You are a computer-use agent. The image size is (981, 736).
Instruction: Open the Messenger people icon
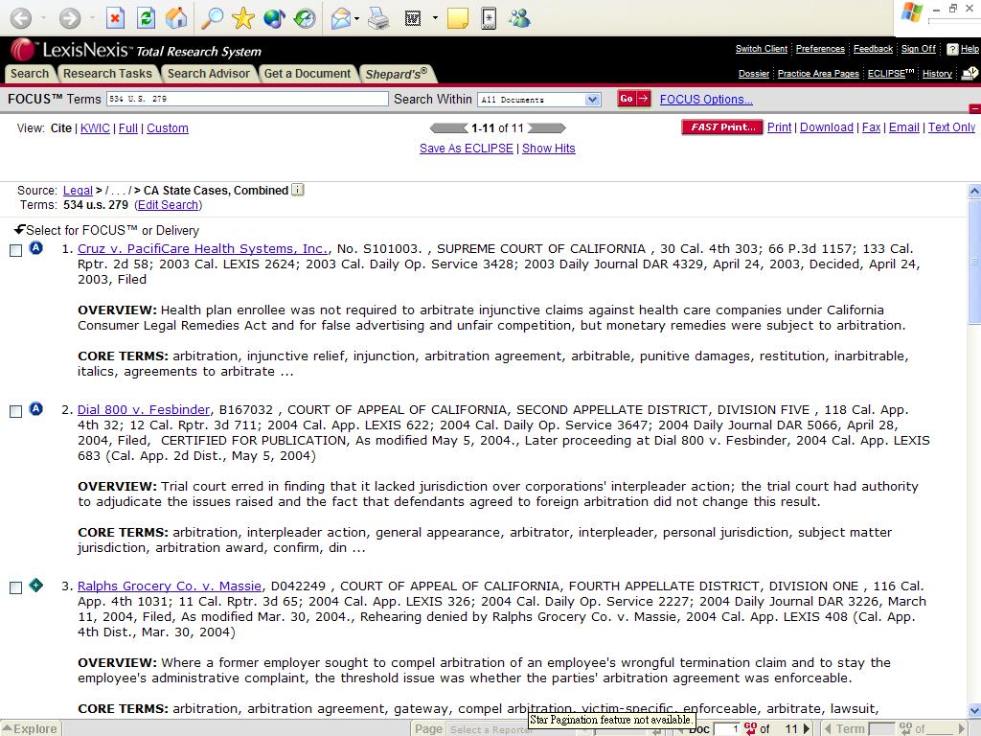point(520,18)
